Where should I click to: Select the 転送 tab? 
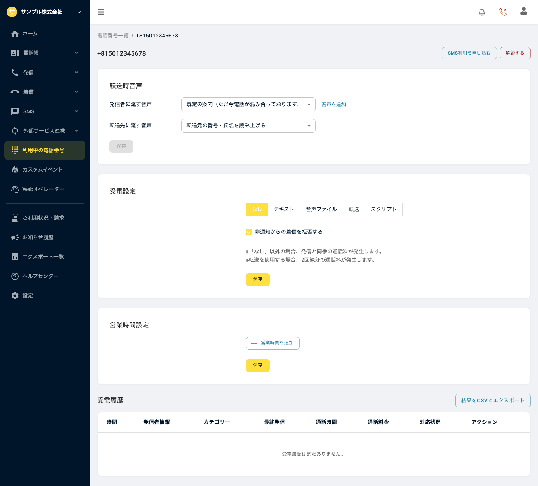coord(354,209)
